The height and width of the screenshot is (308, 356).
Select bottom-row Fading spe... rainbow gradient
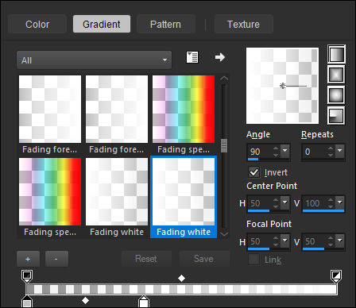pos(50,191)
